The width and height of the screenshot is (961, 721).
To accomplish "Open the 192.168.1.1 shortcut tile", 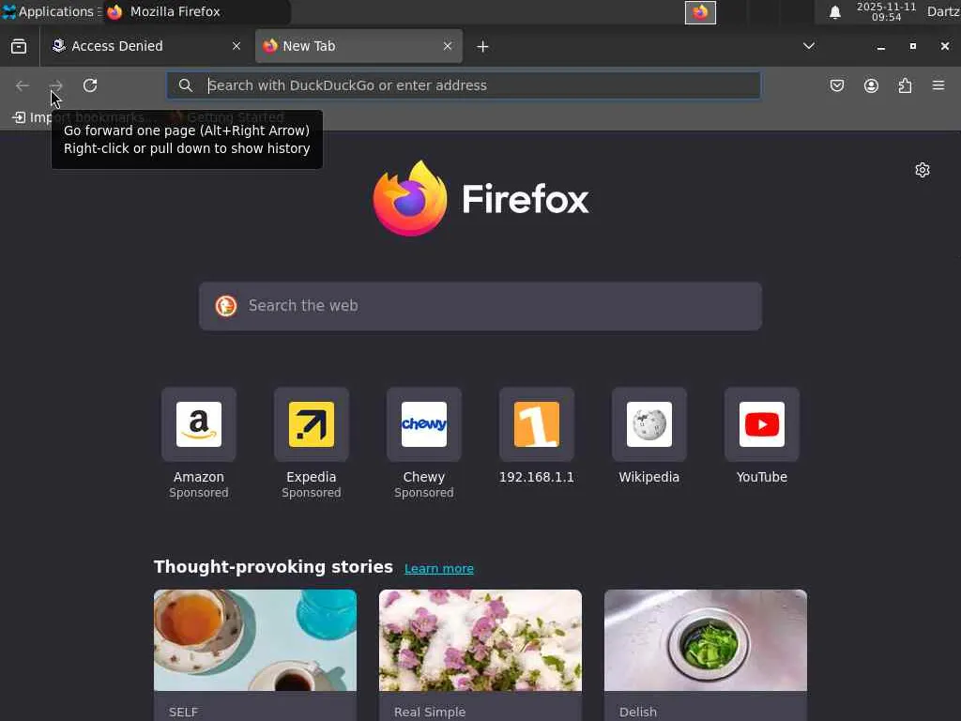I will point(536,436).
